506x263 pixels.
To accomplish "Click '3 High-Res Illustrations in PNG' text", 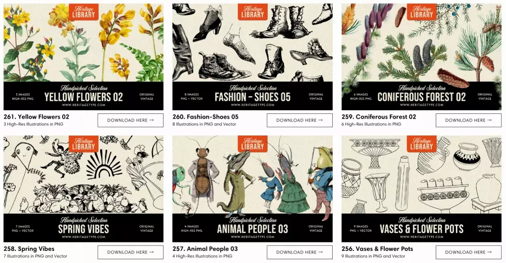I will point(34,124).
